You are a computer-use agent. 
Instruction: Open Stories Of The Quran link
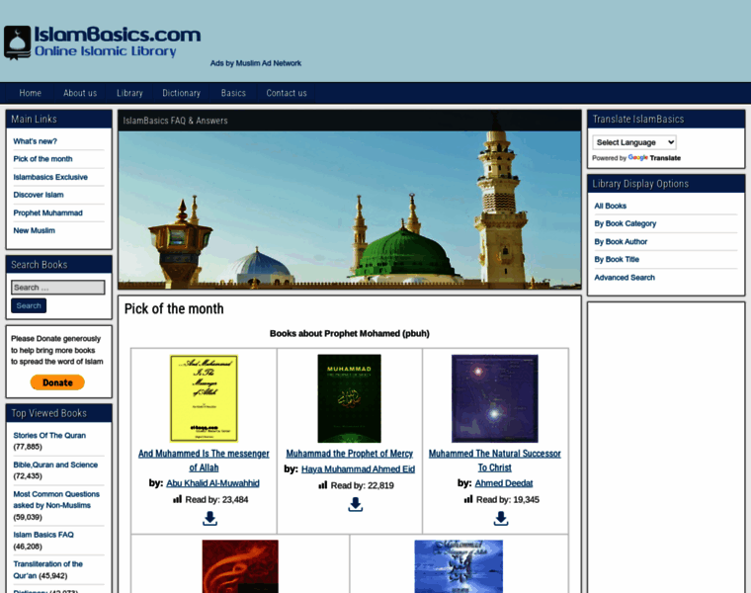point(49,435)
